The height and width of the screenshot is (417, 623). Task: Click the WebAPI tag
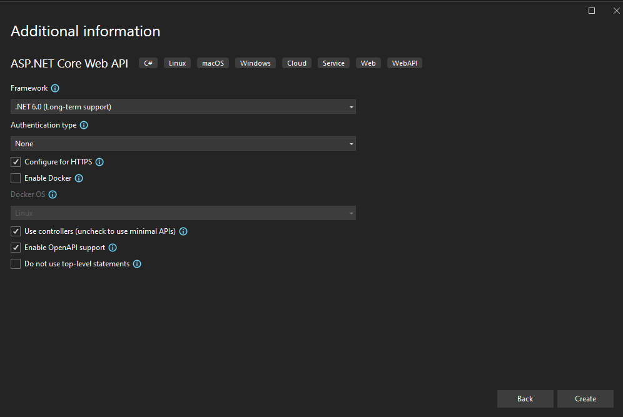click(x=405, y=63)
